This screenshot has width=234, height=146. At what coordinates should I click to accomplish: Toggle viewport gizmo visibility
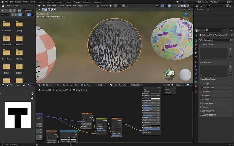[163, 6]
